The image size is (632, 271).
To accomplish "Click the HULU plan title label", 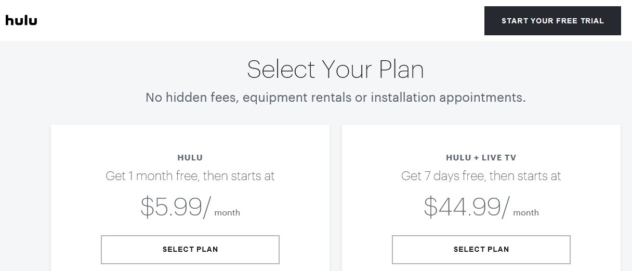I will tap(190, 157).
